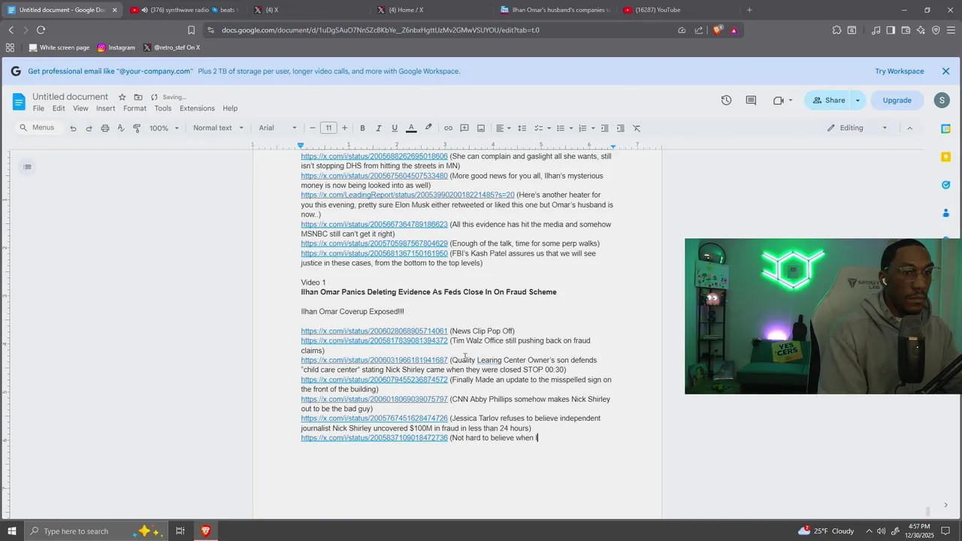Clear formatting from selected text
This screenshot has width=962, height=541.
click(x=637, y=128)
